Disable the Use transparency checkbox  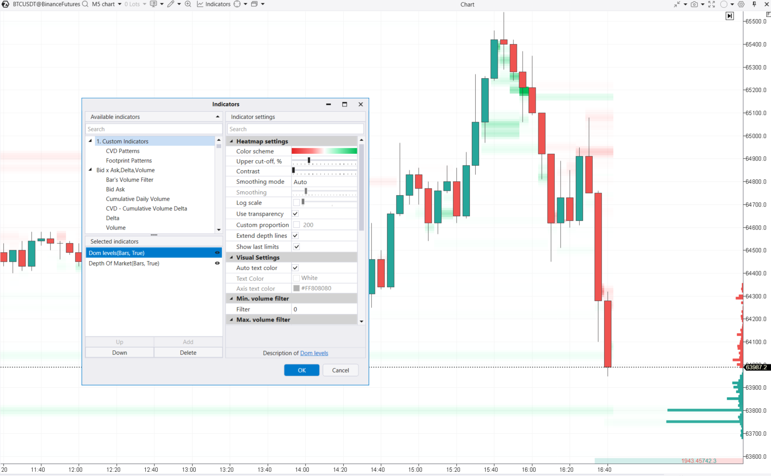295,214
